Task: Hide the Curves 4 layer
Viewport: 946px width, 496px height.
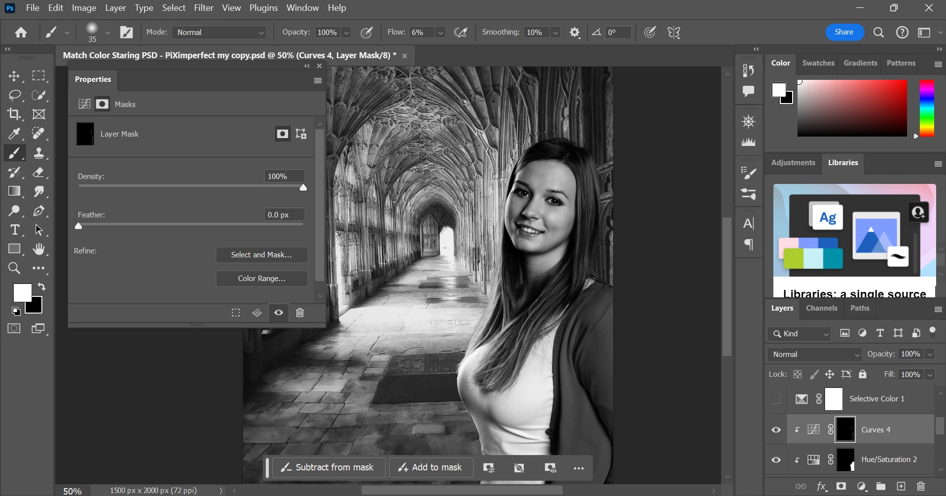Action: pos(776,430)
